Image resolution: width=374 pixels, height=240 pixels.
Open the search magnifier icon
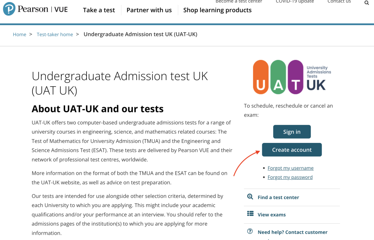coord(367,3)
